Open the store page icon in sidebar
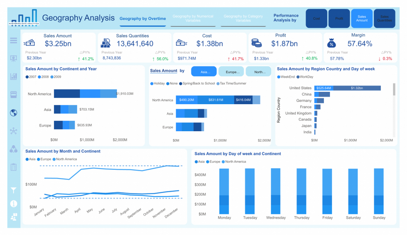 (x=13, y=94)
